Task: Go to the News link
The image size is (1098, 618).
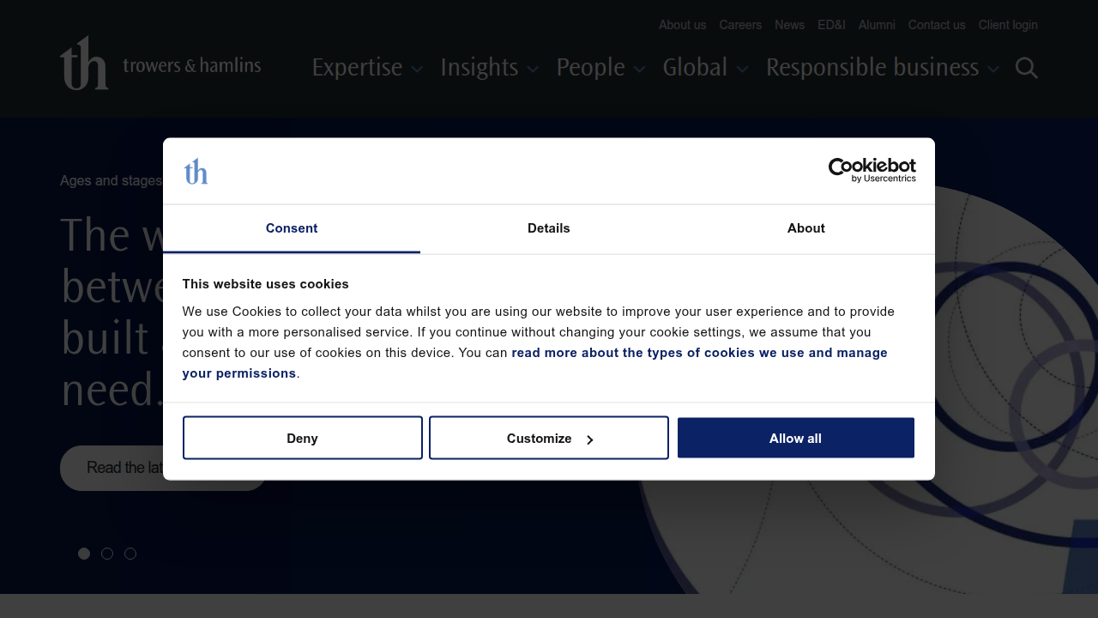Action: tap(789, 25)
